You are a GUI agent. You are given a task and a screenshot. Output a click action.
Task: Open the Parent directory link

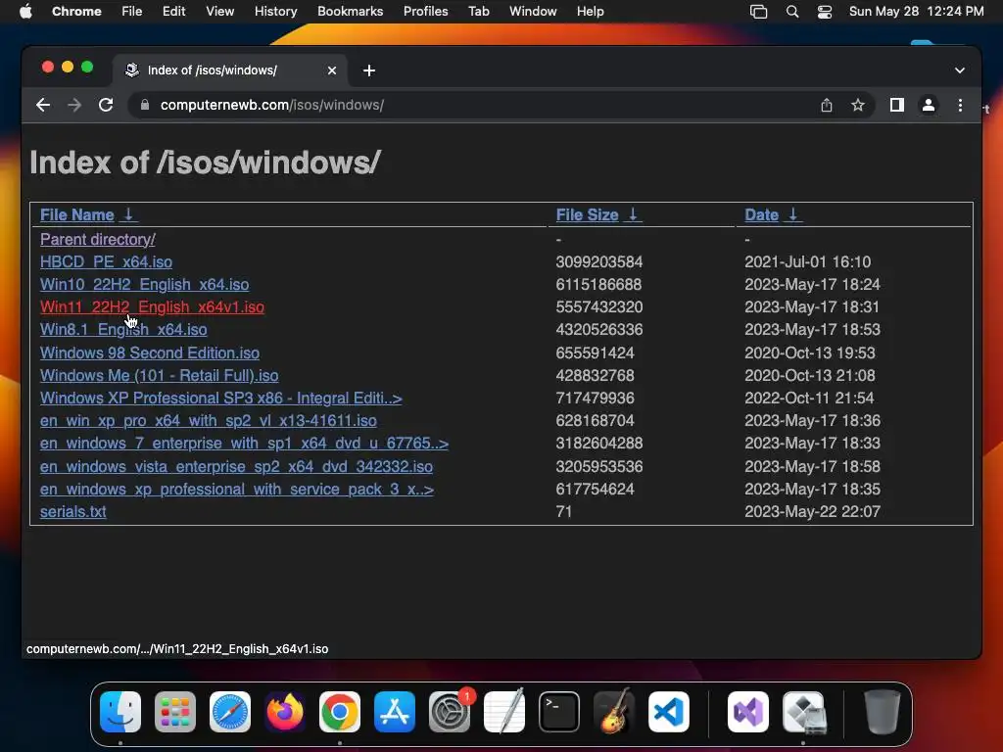(97, 239)
